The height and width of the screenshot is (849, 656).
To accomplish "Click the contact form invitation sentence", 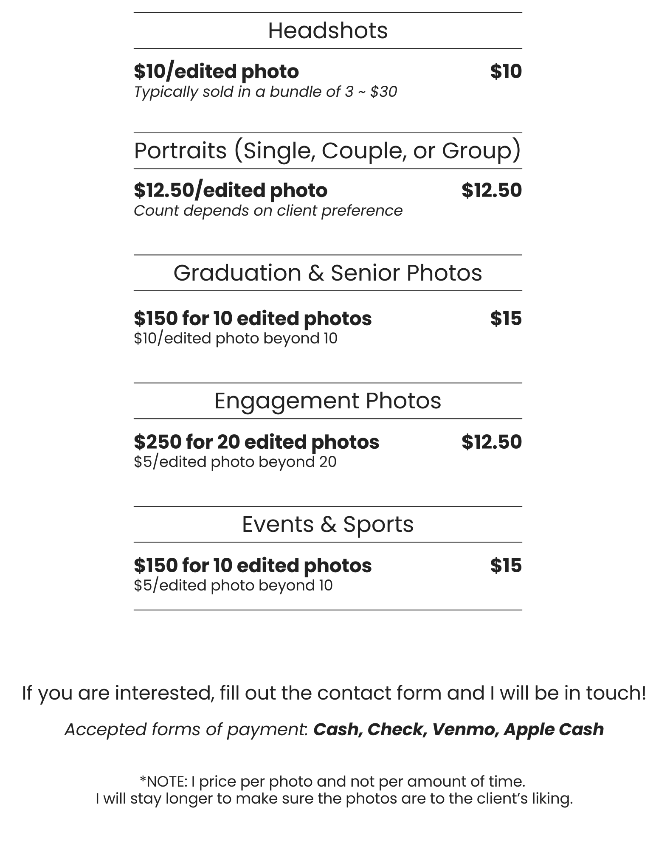I will 334,693.
